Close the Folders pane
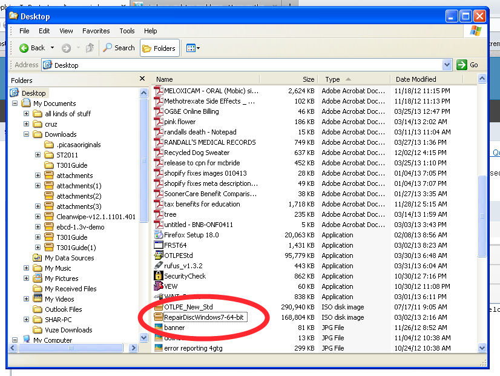The height and width of the screenshot is (376, 500). (142, 79)
